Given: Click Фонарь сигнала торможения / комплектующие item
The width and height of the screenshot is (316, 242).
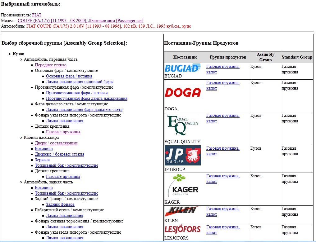Looking at the screenshot, I should (x=79, y=221).
